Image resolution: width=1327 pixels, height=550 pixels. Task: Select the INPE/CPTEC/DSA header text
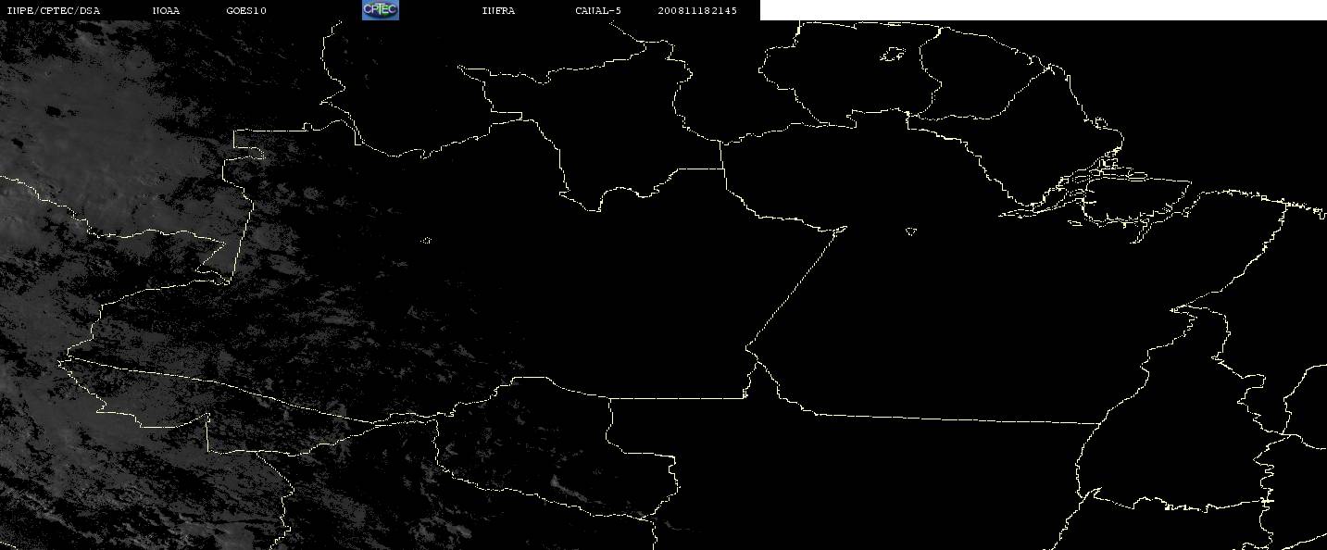click(x=53, y=11)
